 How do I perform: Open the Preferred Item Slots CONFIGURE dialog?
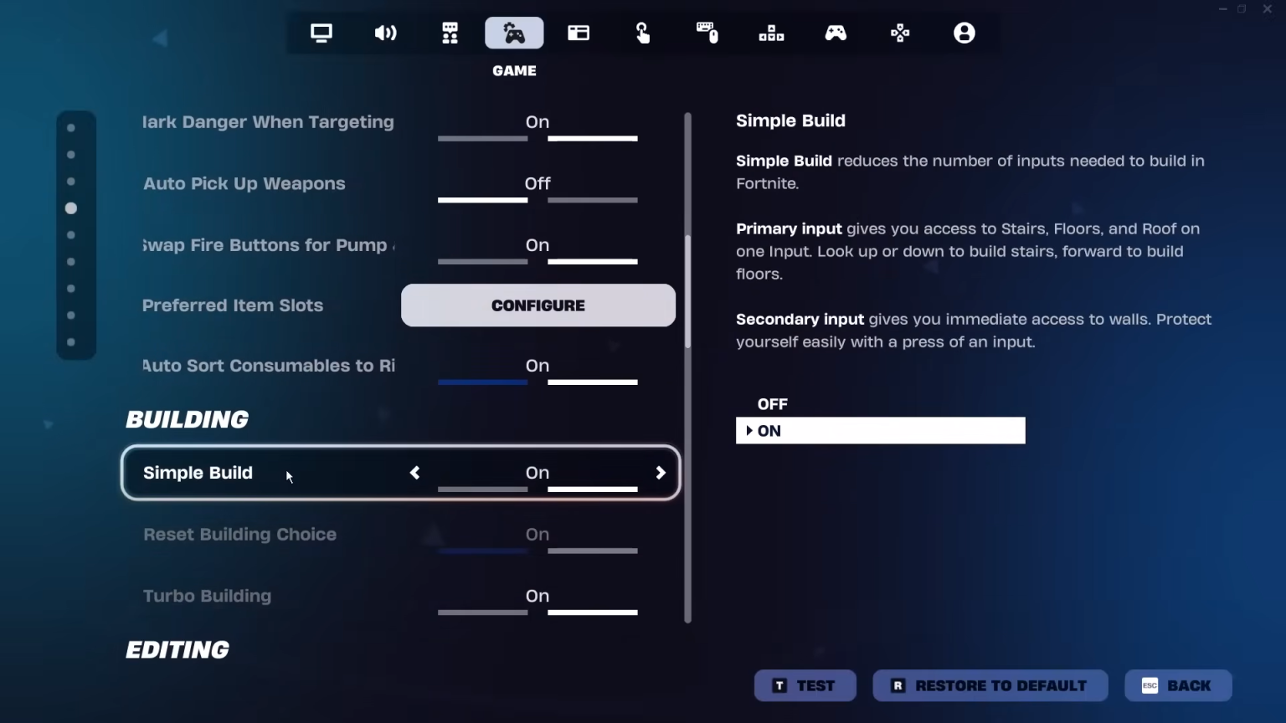538,305
